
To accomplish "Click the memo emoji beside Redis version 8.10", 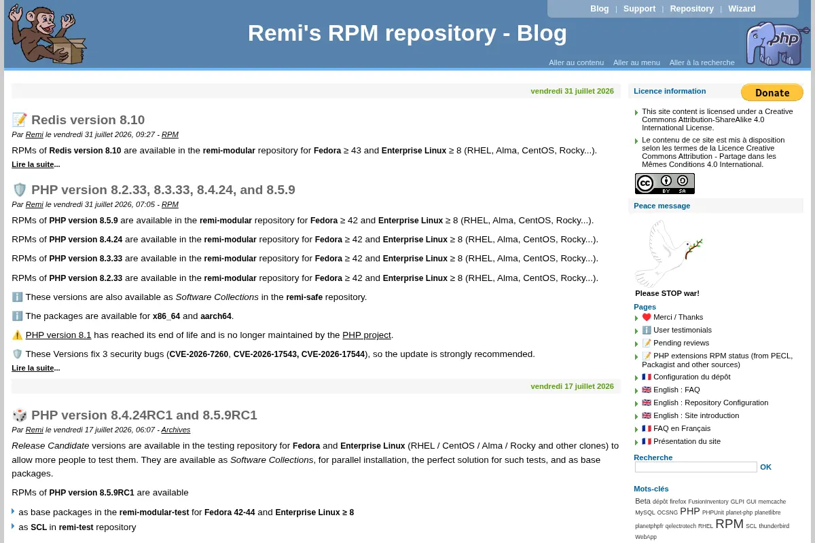I will [x=20, y=120].
